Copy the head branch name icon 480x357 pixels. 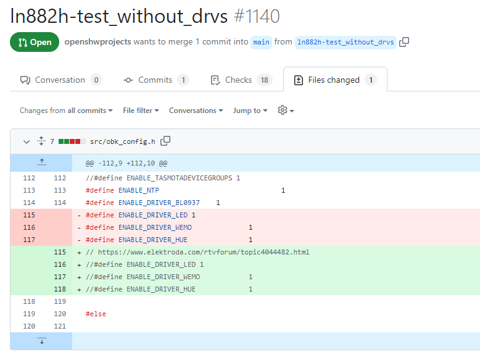pyautogui.click(x=404, y=42)
